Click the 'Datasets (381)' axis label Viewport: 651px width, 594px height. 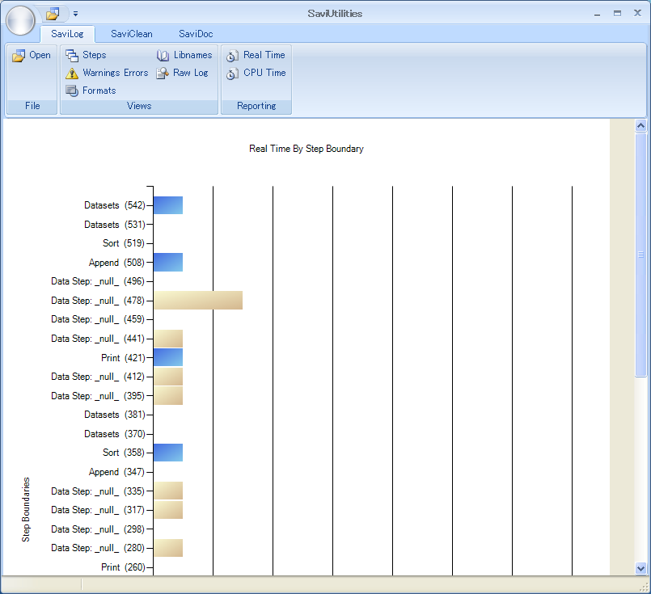pos(115,415)
